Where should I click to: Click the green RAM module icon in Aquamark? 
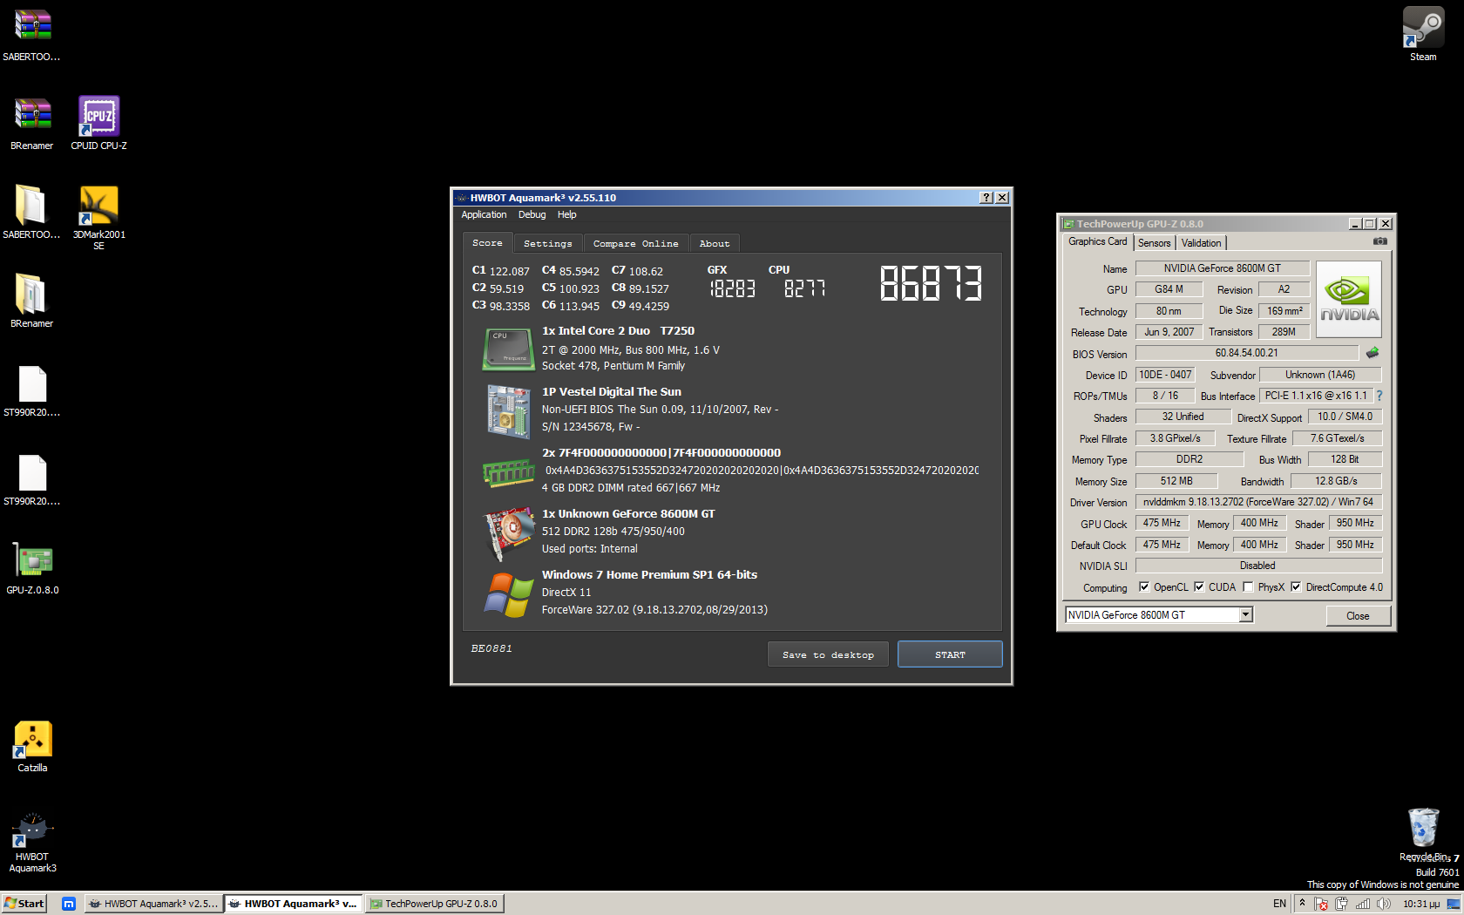(x=508, y=472)
